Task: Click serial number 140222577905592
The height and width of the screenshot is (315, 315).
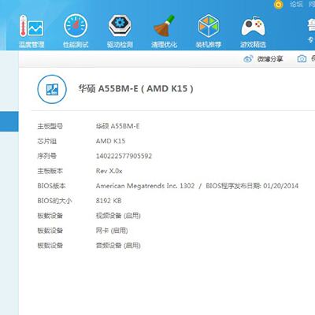Action: pyautogui.click(x=124, y=156)
